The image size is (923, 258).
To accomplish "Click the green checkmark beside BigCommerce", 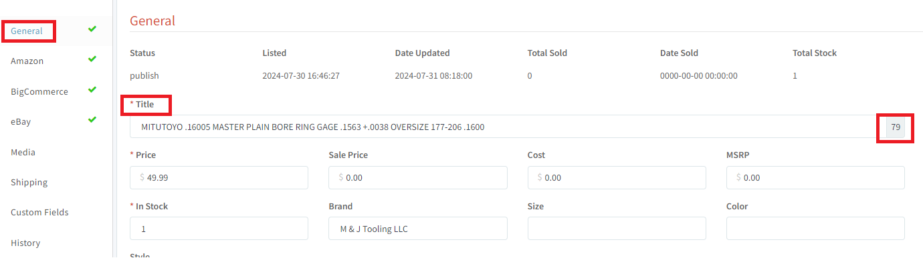I will point(92,89).
